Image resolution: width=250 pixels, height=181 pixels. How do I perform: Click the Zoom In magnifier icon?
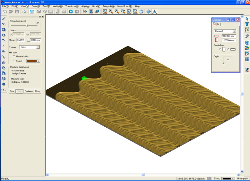coord(111,12)
